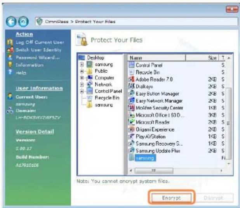
Task: Select Desktop at the tree root
Action: tap(96, 58)
